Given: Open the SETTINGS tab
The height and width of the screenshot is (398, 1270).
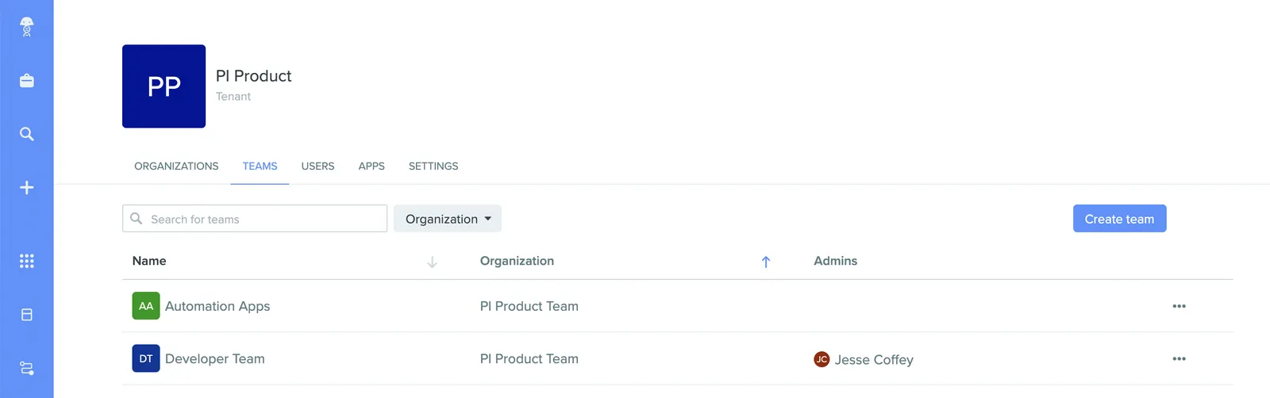Looking at the screenshot, I should tap(433, 166).
